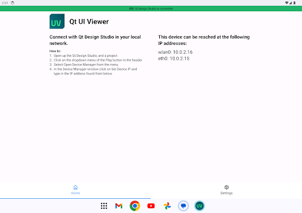The width and height of the screenshot is (302, 213).
Task: Click the cellular signal status icon
Action: pos(291,3)
